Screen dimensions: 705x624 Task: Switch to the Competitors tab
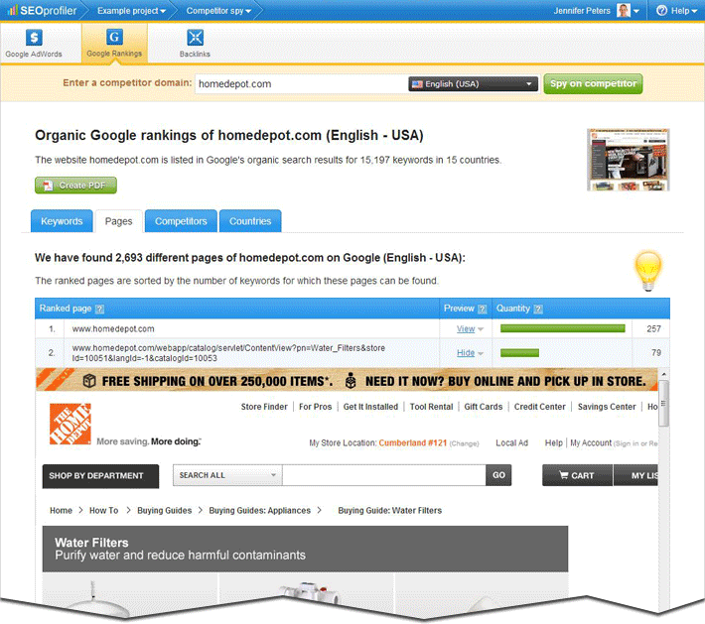click(181, 221)
